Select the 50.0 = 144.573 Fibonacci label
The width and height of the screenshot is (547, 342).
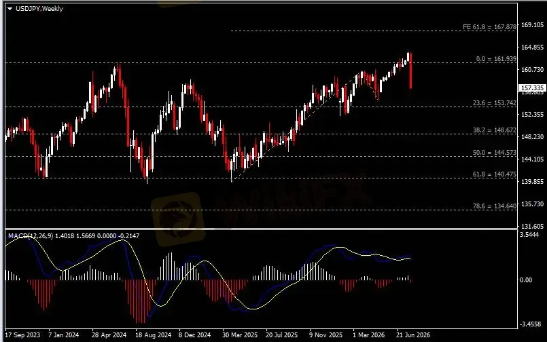[494, 153]
